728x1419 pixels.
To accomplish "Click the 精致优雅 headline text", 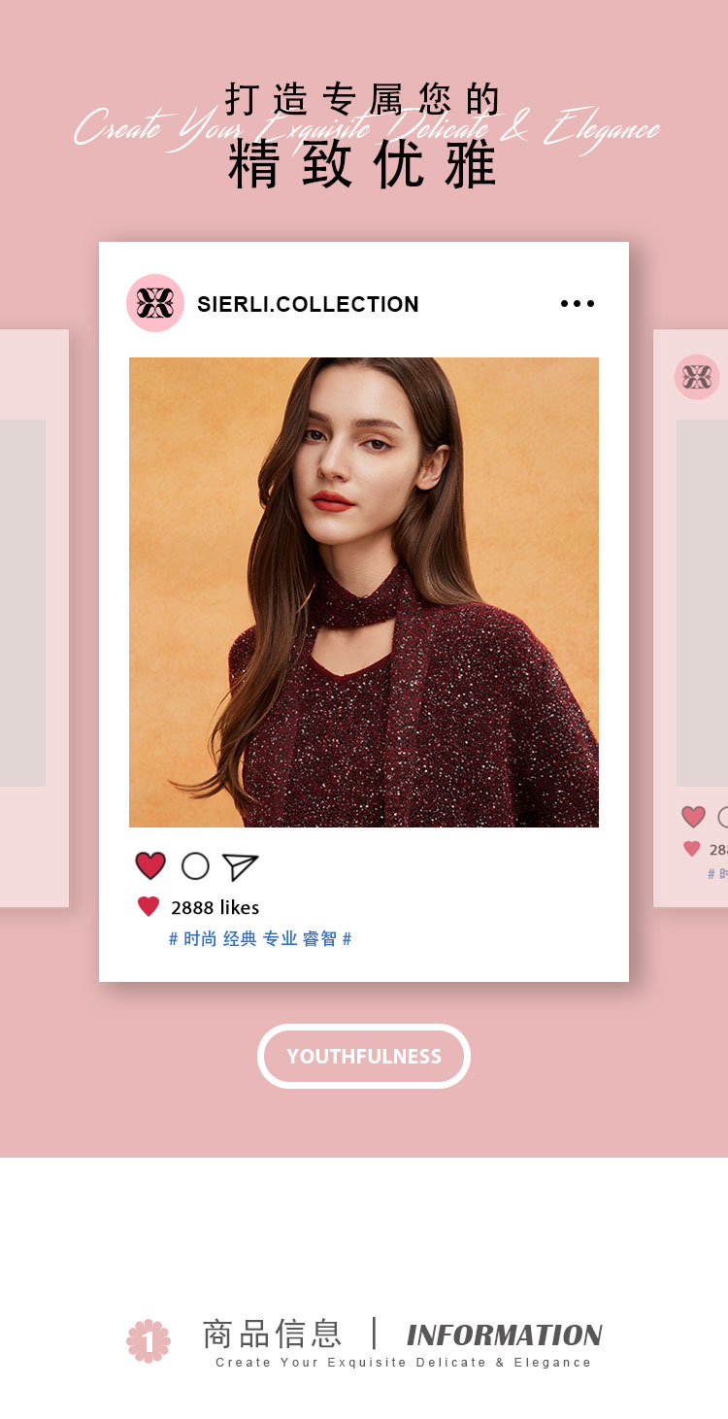I will pyautogui.click(x=362, y=165).
